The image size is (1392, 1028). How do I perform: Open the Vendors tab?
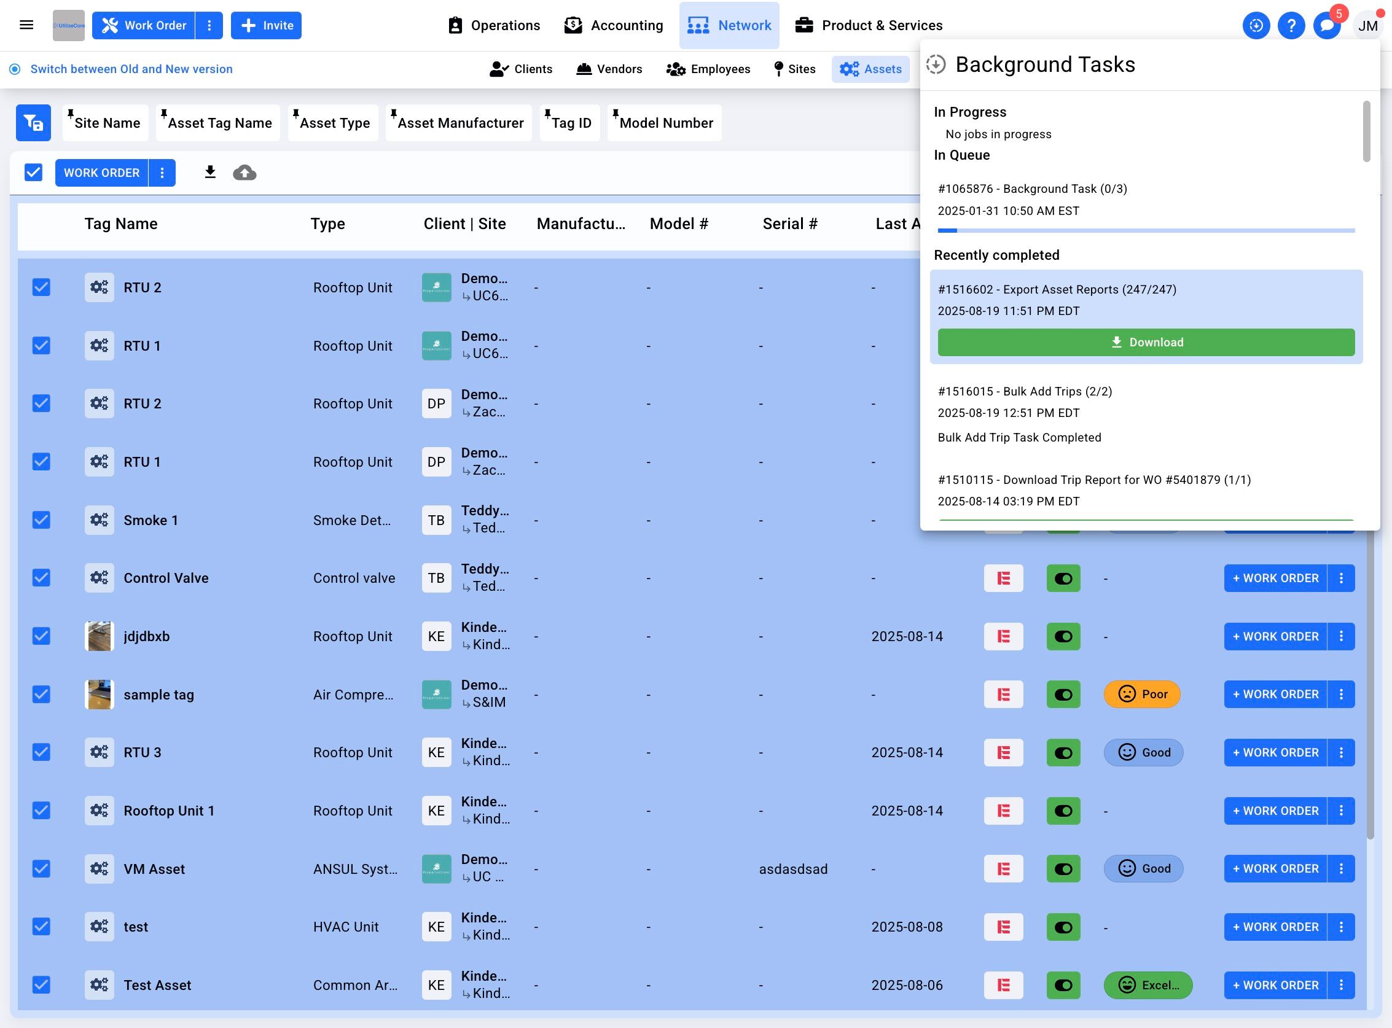pyautogui.click(x=609, y=69)
